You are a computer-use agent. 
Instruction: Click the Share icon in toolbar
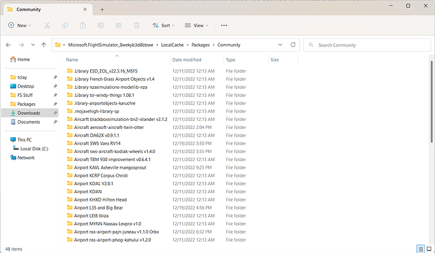click(x=119, y=25)
